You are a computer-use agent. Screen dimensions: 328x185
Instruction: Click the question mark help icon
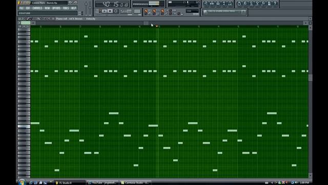coord(275,4)
